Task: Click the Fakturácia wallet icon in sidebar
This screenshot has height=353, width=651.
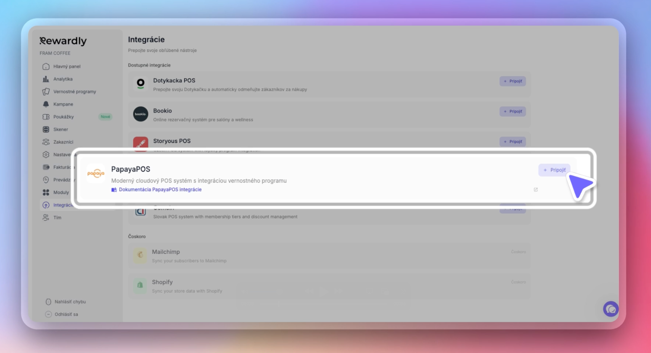Action: (46, 167)
